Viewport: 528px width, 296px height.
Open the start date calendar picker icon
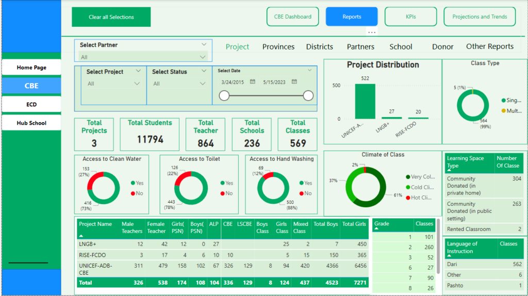tap(253, 81)
